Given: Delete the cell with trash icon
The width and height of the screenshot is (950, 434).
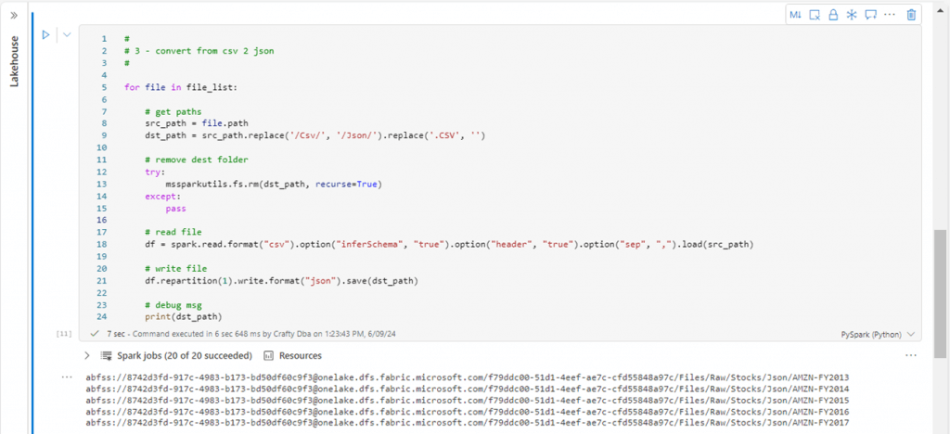Looking at the screenshot, I should (x=911, y=15).
